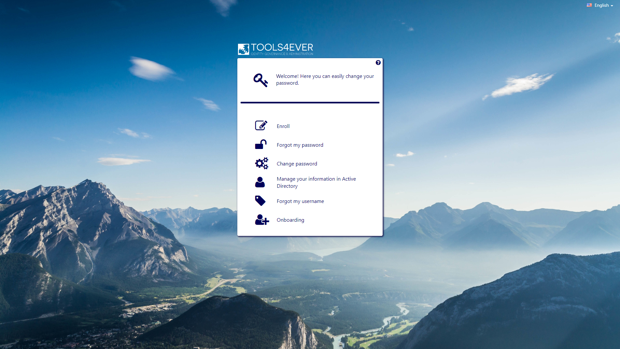Image resolution: width=620 pixels, height=349 pixels.
Task: Click the add-user Onboarding icon
Action: click(262, 220)
